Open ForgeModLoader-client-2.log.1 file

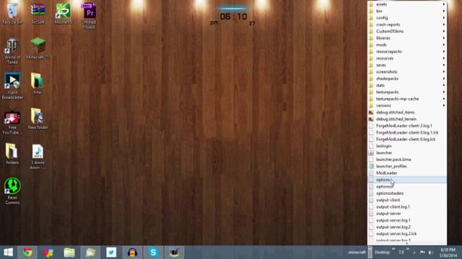407,126
